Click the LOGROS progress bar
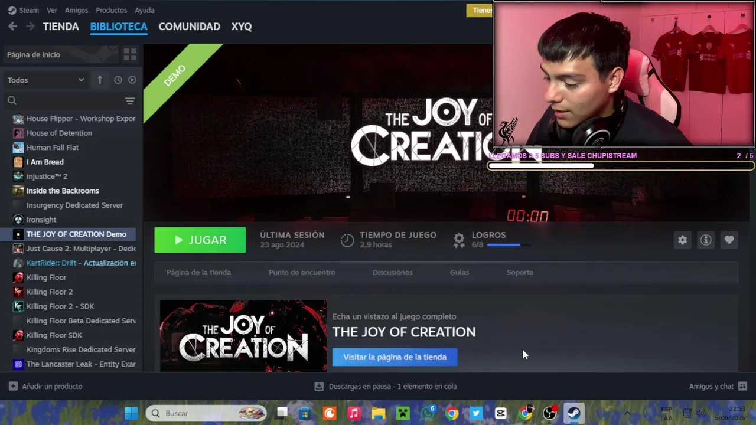Image resolution: width=756 pixels, height=425 pixels. pos(508,245)
